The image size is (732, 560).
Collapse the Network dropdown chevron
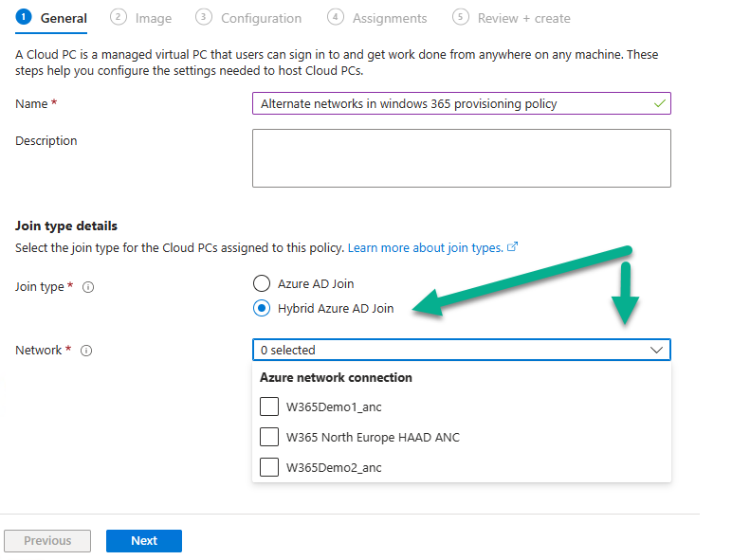(x=656, y=350)
